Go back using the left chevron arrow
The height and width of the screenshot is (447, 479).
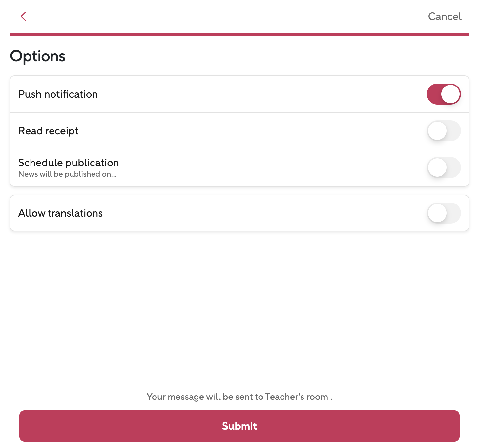click(23, 16)
